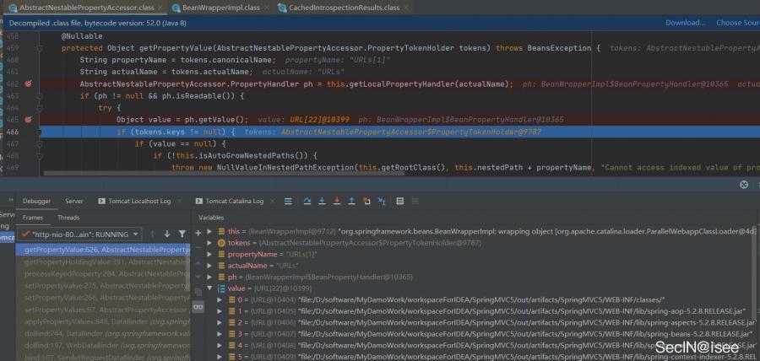This screenshot has width=760, height=361.
Task: Click 'if (tokens.keys != null)' highlighted line 466
Action: [176, 132]
